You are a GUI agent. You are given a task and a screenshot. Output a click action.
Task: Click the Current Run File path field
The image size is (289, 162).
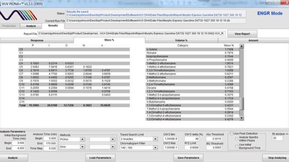[156, 21]
